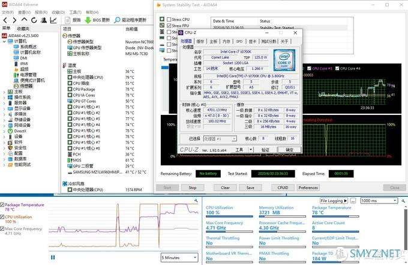Expand the 服务器 tree node

(x=4, y=103)
